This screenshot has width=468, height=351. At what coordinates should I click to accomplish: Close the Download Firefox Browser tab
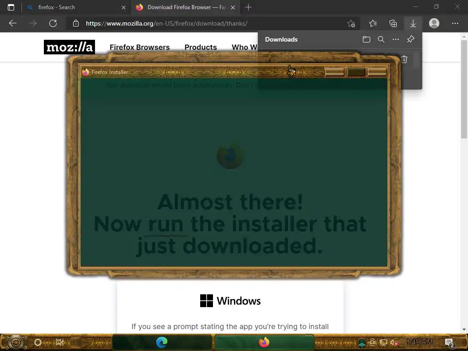233,7
